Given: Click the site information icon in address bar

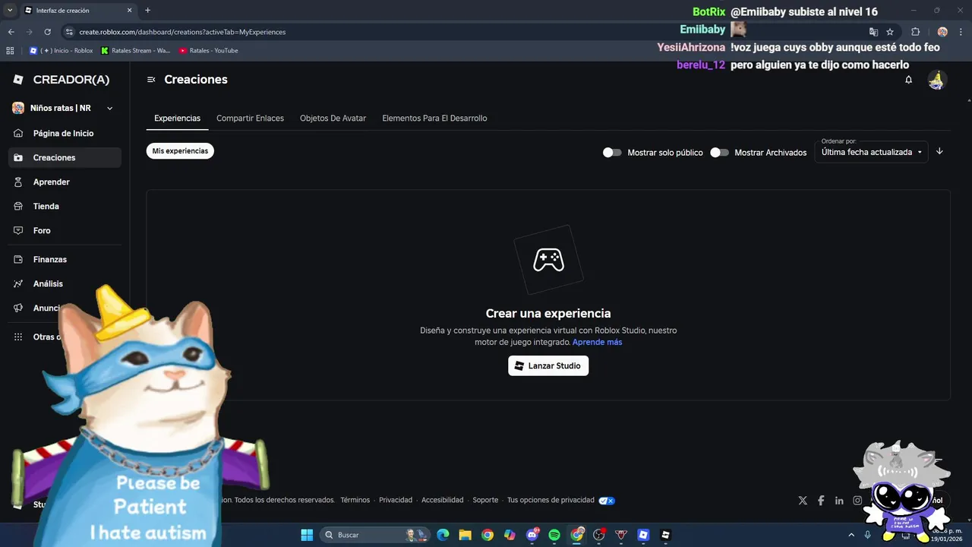Looking at the screenshot, I should [69, 32].
